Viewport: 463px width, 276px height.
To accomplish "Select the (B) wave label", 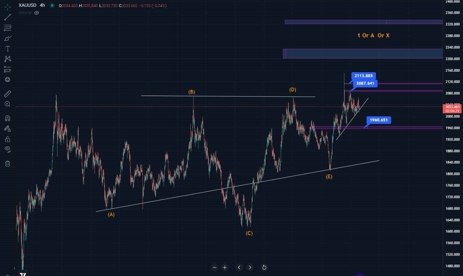I will point(192,92).
